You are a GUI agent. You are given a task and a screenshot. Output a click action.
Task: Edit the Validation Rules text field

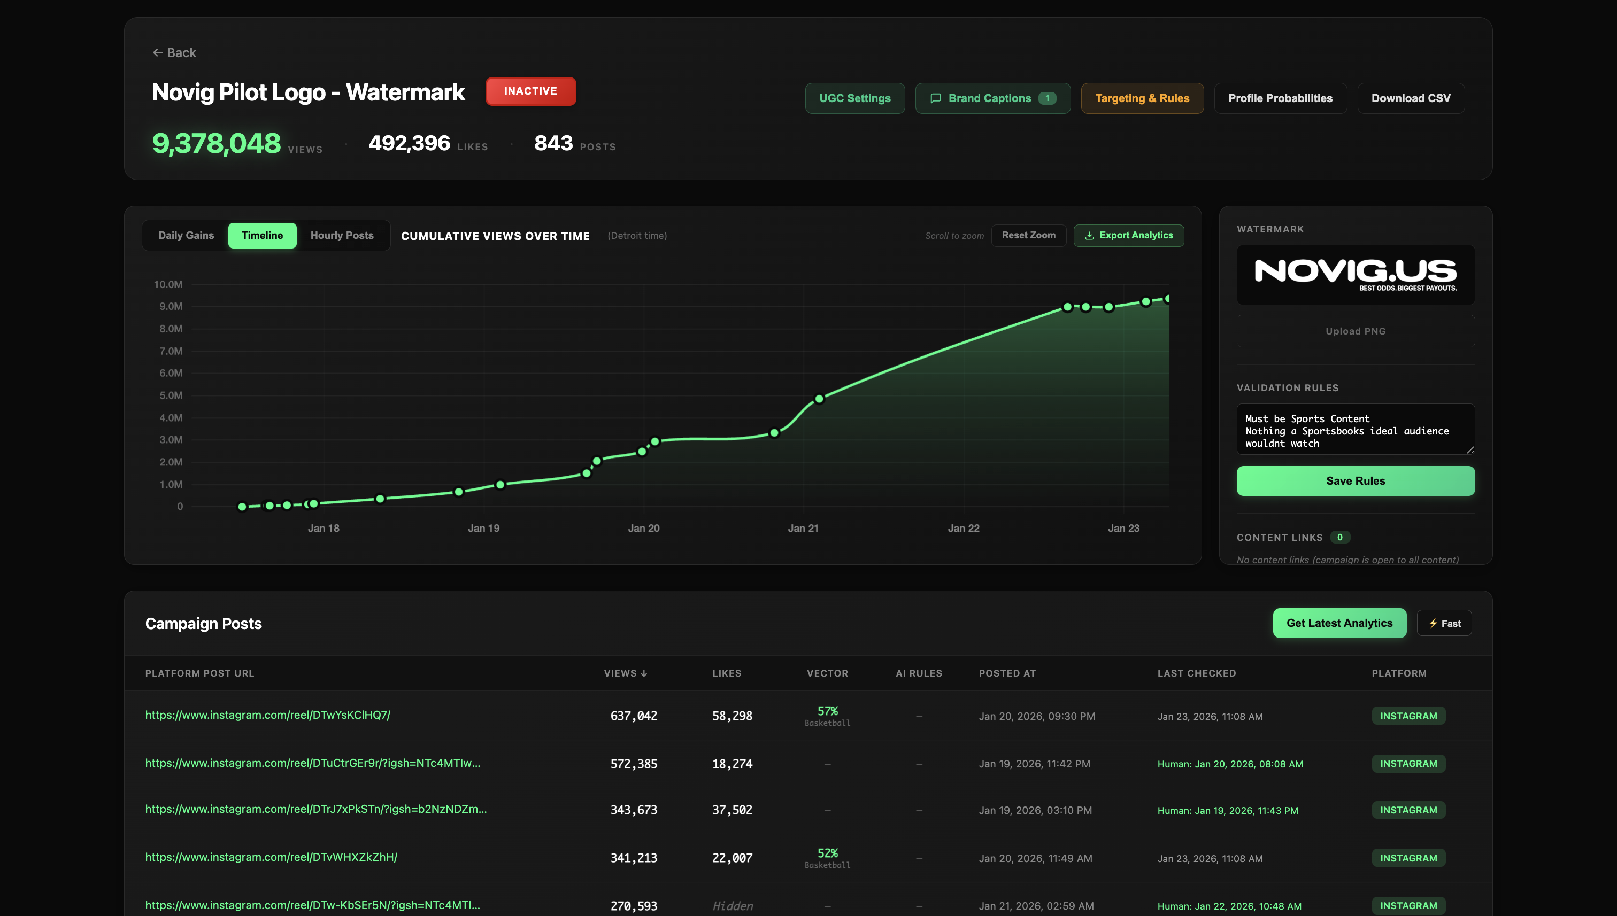(1354, 429)
